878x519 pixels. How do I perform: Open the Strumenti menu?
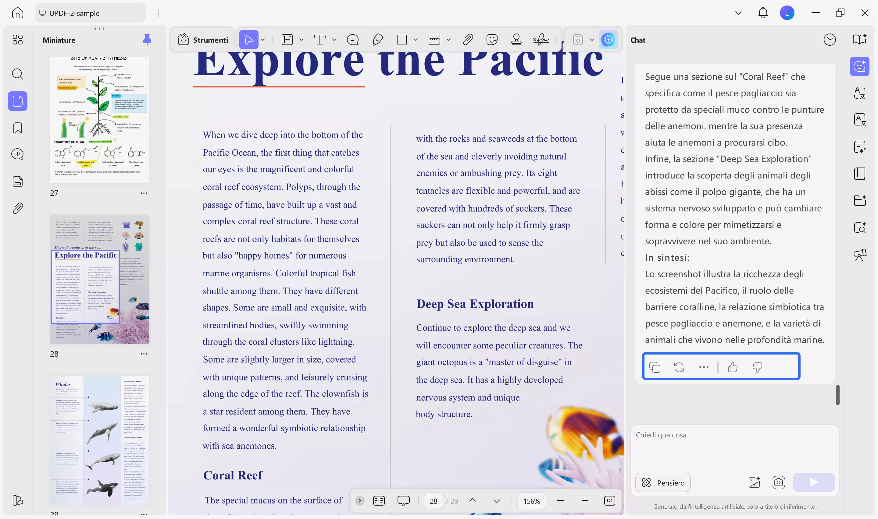click(x=203, y=40)
